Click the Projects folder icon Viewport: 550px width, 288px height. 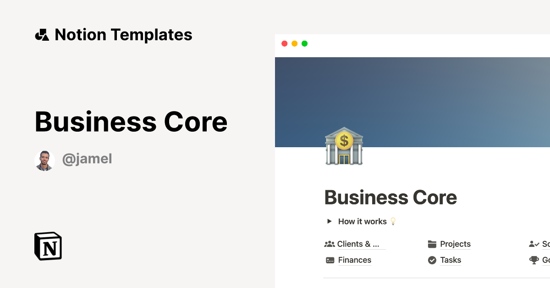click(x=432, y=244)
